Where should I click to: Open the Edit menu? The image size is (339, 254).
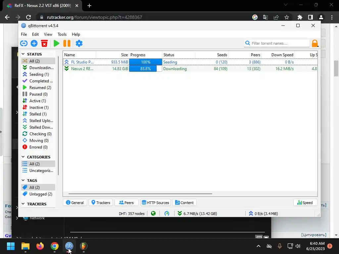(35, 34)
